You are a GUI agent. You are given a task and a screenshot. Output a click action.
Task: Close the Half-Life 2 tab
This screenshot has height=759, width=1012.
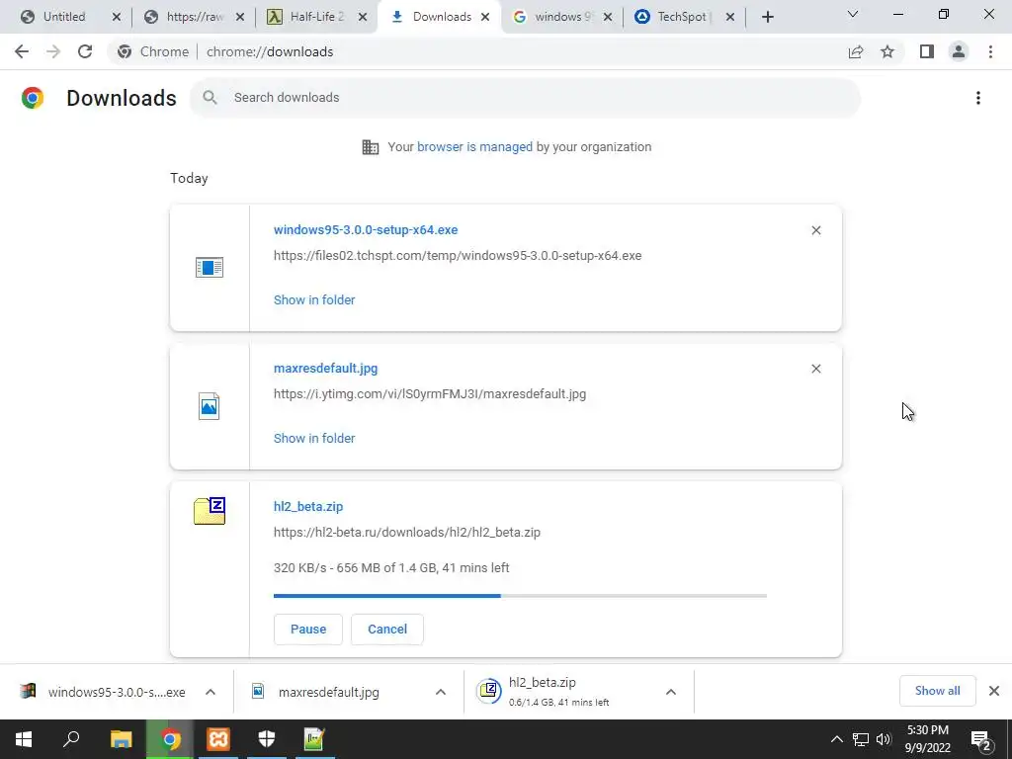pos(363,17)
